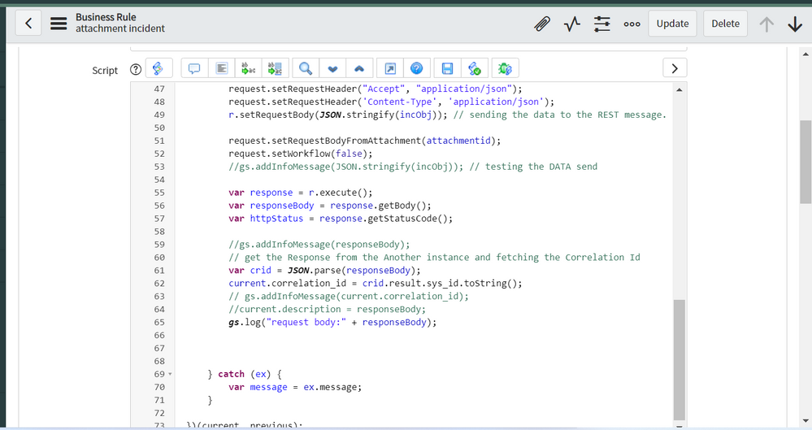Click request.setWorkflow(false) line
This screenshot has height=430, width=812.
pos(301,154)
